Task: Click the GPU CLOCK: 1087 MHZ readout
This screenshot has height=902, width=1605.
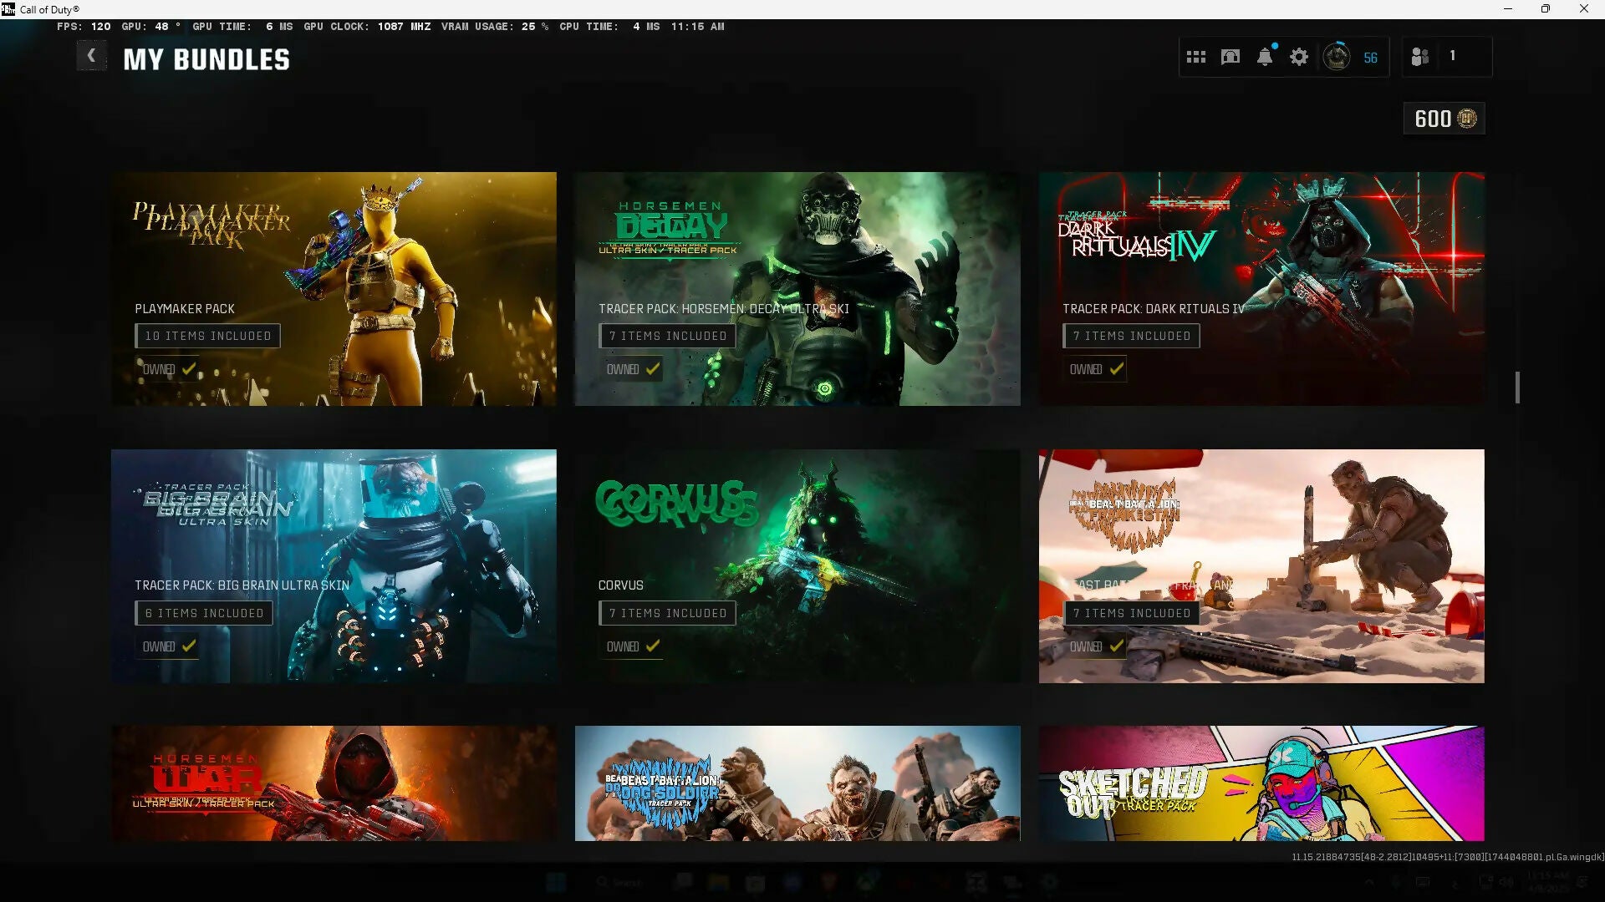Action: click(x=367, y=27)
